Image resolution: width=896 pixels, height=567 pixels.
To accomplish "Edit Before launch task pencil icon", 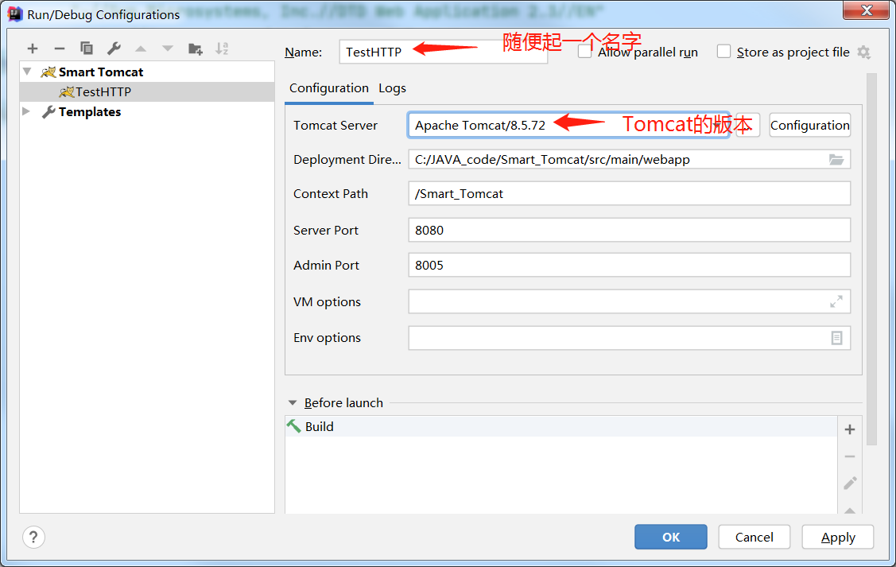I will [850, 483].
